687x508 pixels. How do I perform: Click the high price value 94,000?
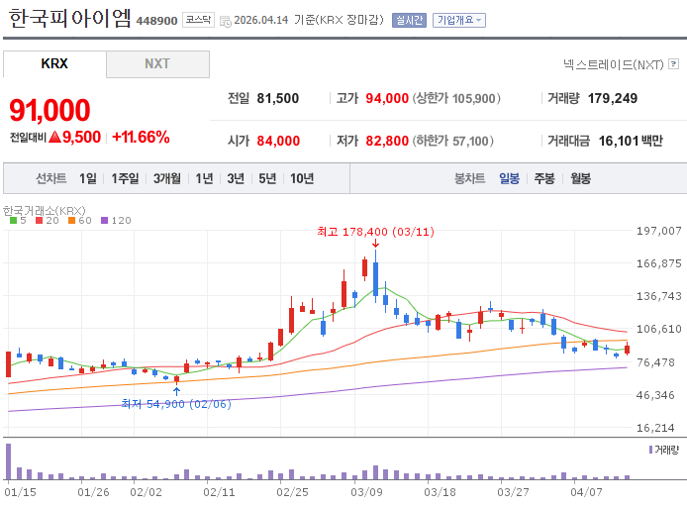click(x=387, y=98)
